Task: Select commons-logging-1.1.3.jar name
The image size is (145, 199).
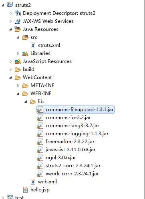Action: (77, 134)
